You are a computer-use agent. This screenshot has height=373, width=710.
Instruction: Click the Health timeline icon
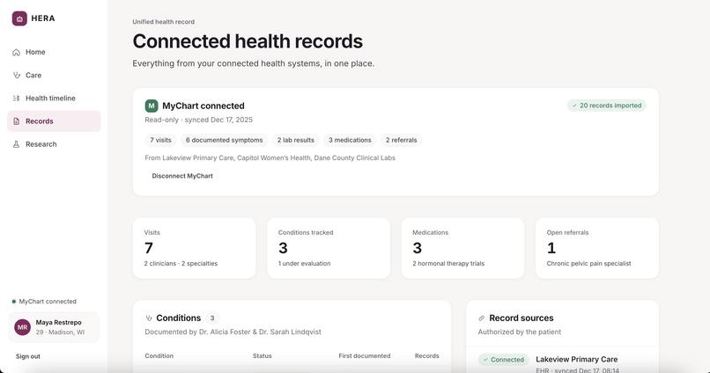pyautogui.click(x=17, y=99)
